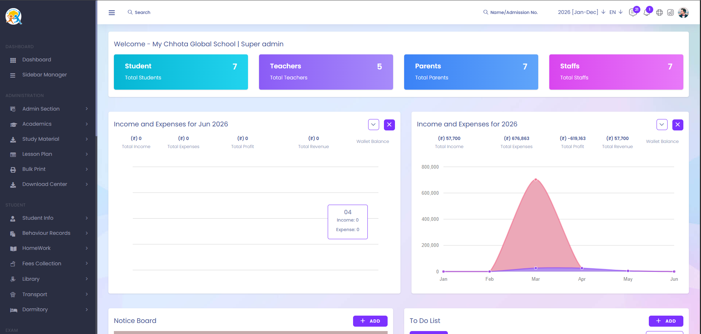This screenshot has height=334, width=701.
Task: Collapse the Income and Expenses for 2026 chart
Action: [662, 125]
